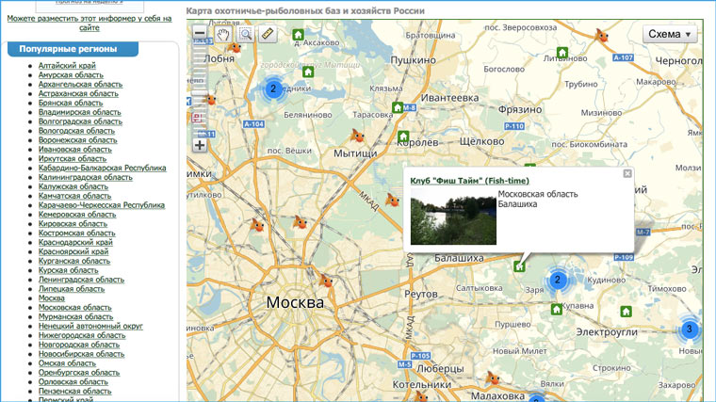The height and width of the screenshot is (402, 716).
Task: Click the informer placement link on sidebar
Action: [89, 23]
